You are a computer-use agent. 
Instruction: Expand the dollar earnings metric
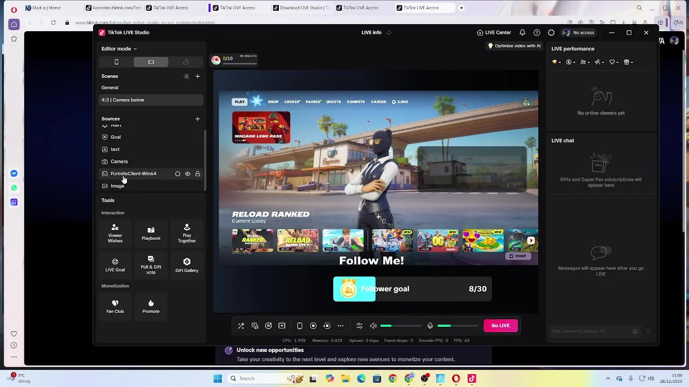(571, 62)
